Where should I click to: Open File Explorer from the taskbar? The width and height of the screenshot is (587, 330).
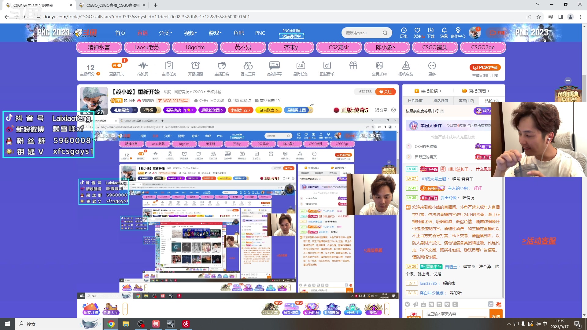[x=126, y=324]
